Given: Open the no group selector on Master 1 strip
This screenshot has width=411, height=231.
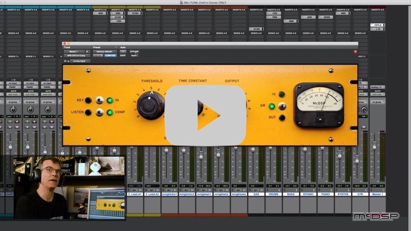Looking at the screenshot, I should pyautogui.click(x=377, y=102).
